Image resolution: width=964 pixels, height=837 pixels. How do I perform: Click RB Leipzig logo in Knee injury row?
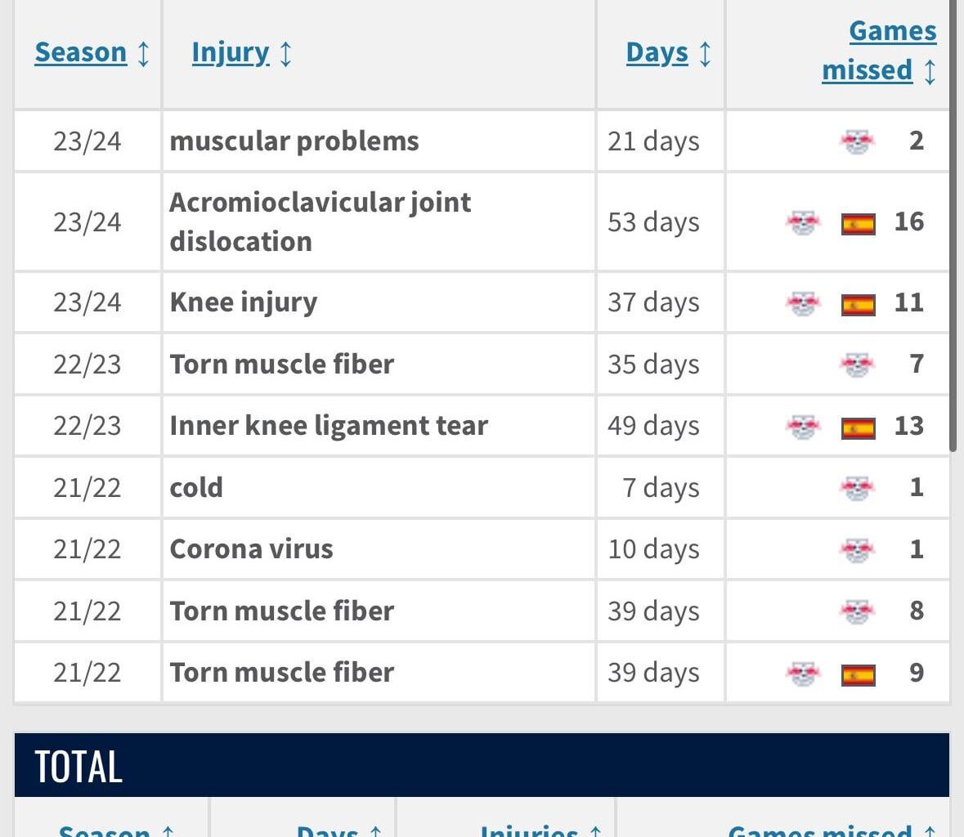[x=803, y=303]
